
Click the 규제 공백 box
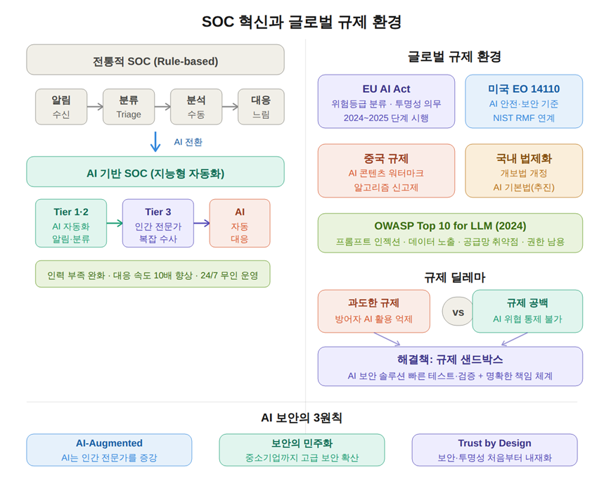point(527,310)
